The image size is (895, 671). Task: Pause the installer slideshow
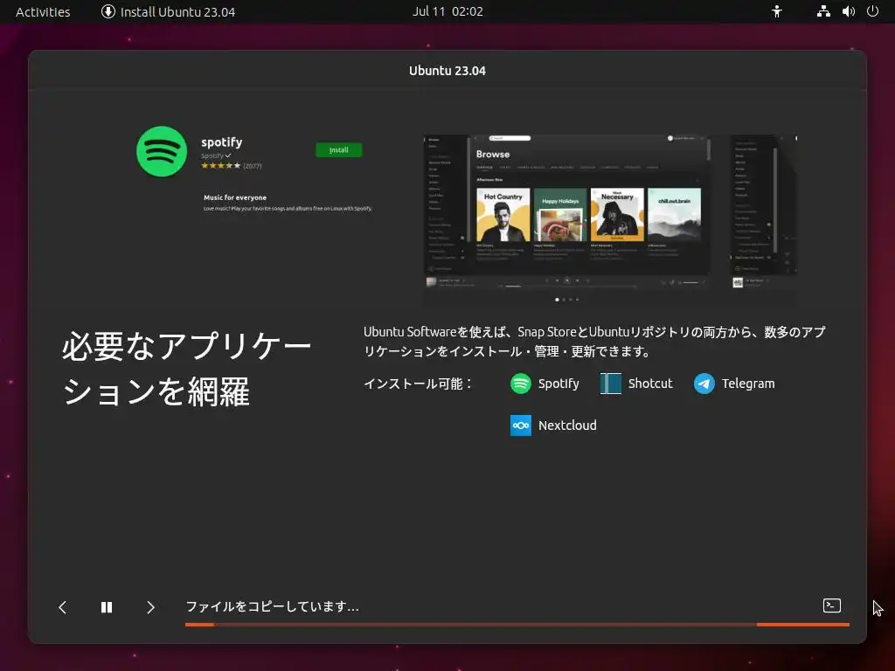(x=107, y=608)
